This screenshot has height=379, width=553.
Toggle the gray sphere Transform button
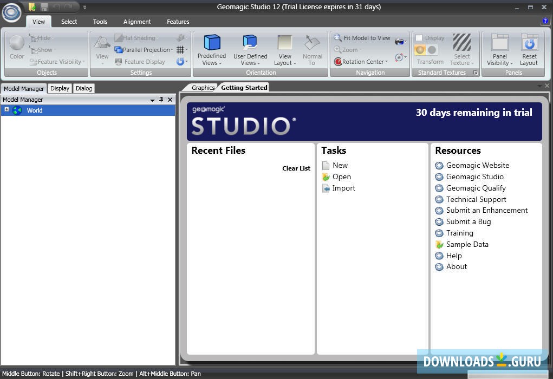(x=432, y=50)
